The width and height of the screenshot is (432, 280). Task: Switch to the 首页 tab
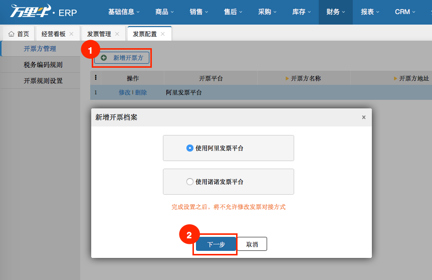pyautogui.click(x=19, y=34)
